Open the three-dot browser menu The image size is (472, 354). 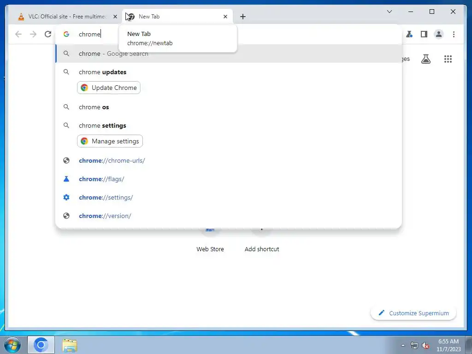point(454,34)
